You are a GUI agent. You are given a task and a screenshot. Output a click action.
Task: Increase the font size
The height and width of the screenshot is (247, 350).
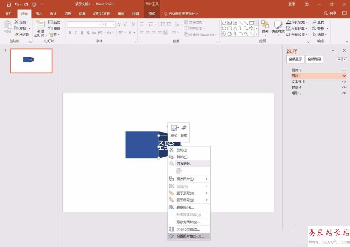119,24
